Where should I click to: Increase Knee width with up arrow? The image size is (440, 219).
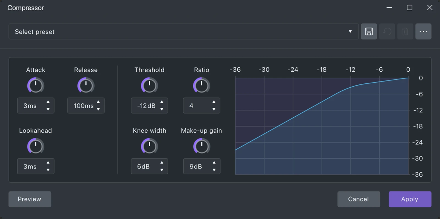[x=162, y=163]
